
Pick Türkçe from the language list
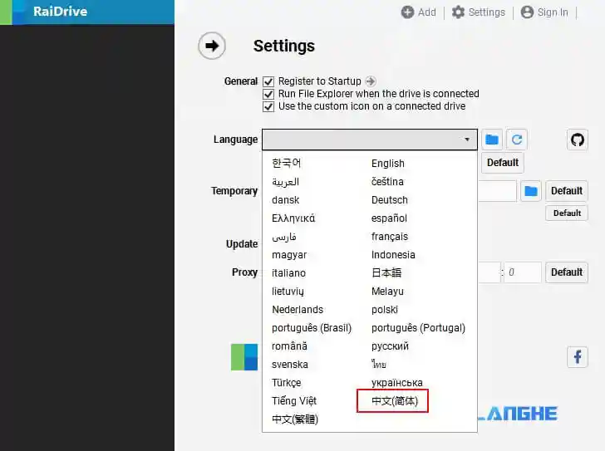[286, 383]
